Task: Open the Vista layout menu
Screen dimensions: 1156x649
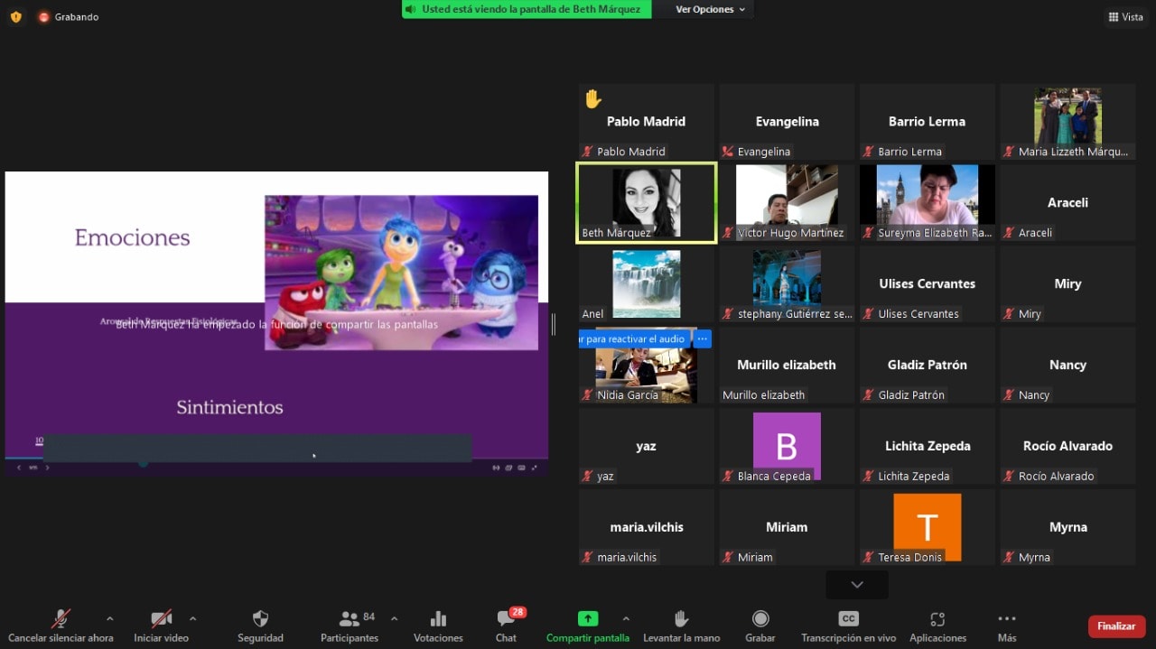Action: (1125, 16)
